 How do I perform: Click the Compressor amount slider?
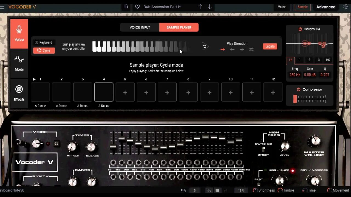[x=310, y=99]
